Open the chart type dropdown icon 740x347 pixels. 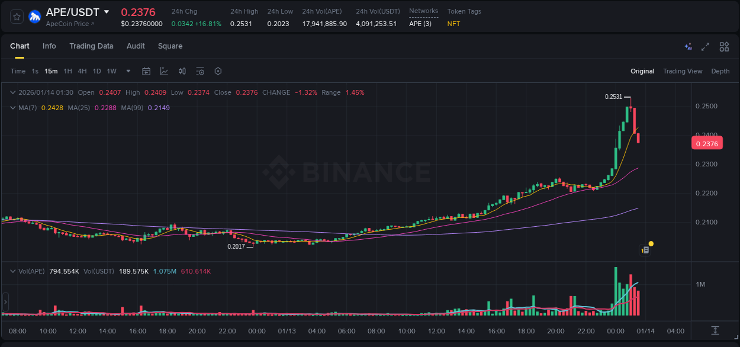click(163, 71)
